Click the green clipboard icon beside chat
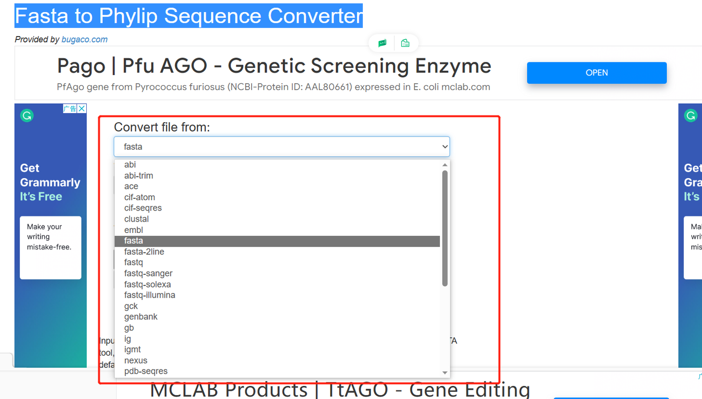702x399 pixels. [x=405, y=43]
